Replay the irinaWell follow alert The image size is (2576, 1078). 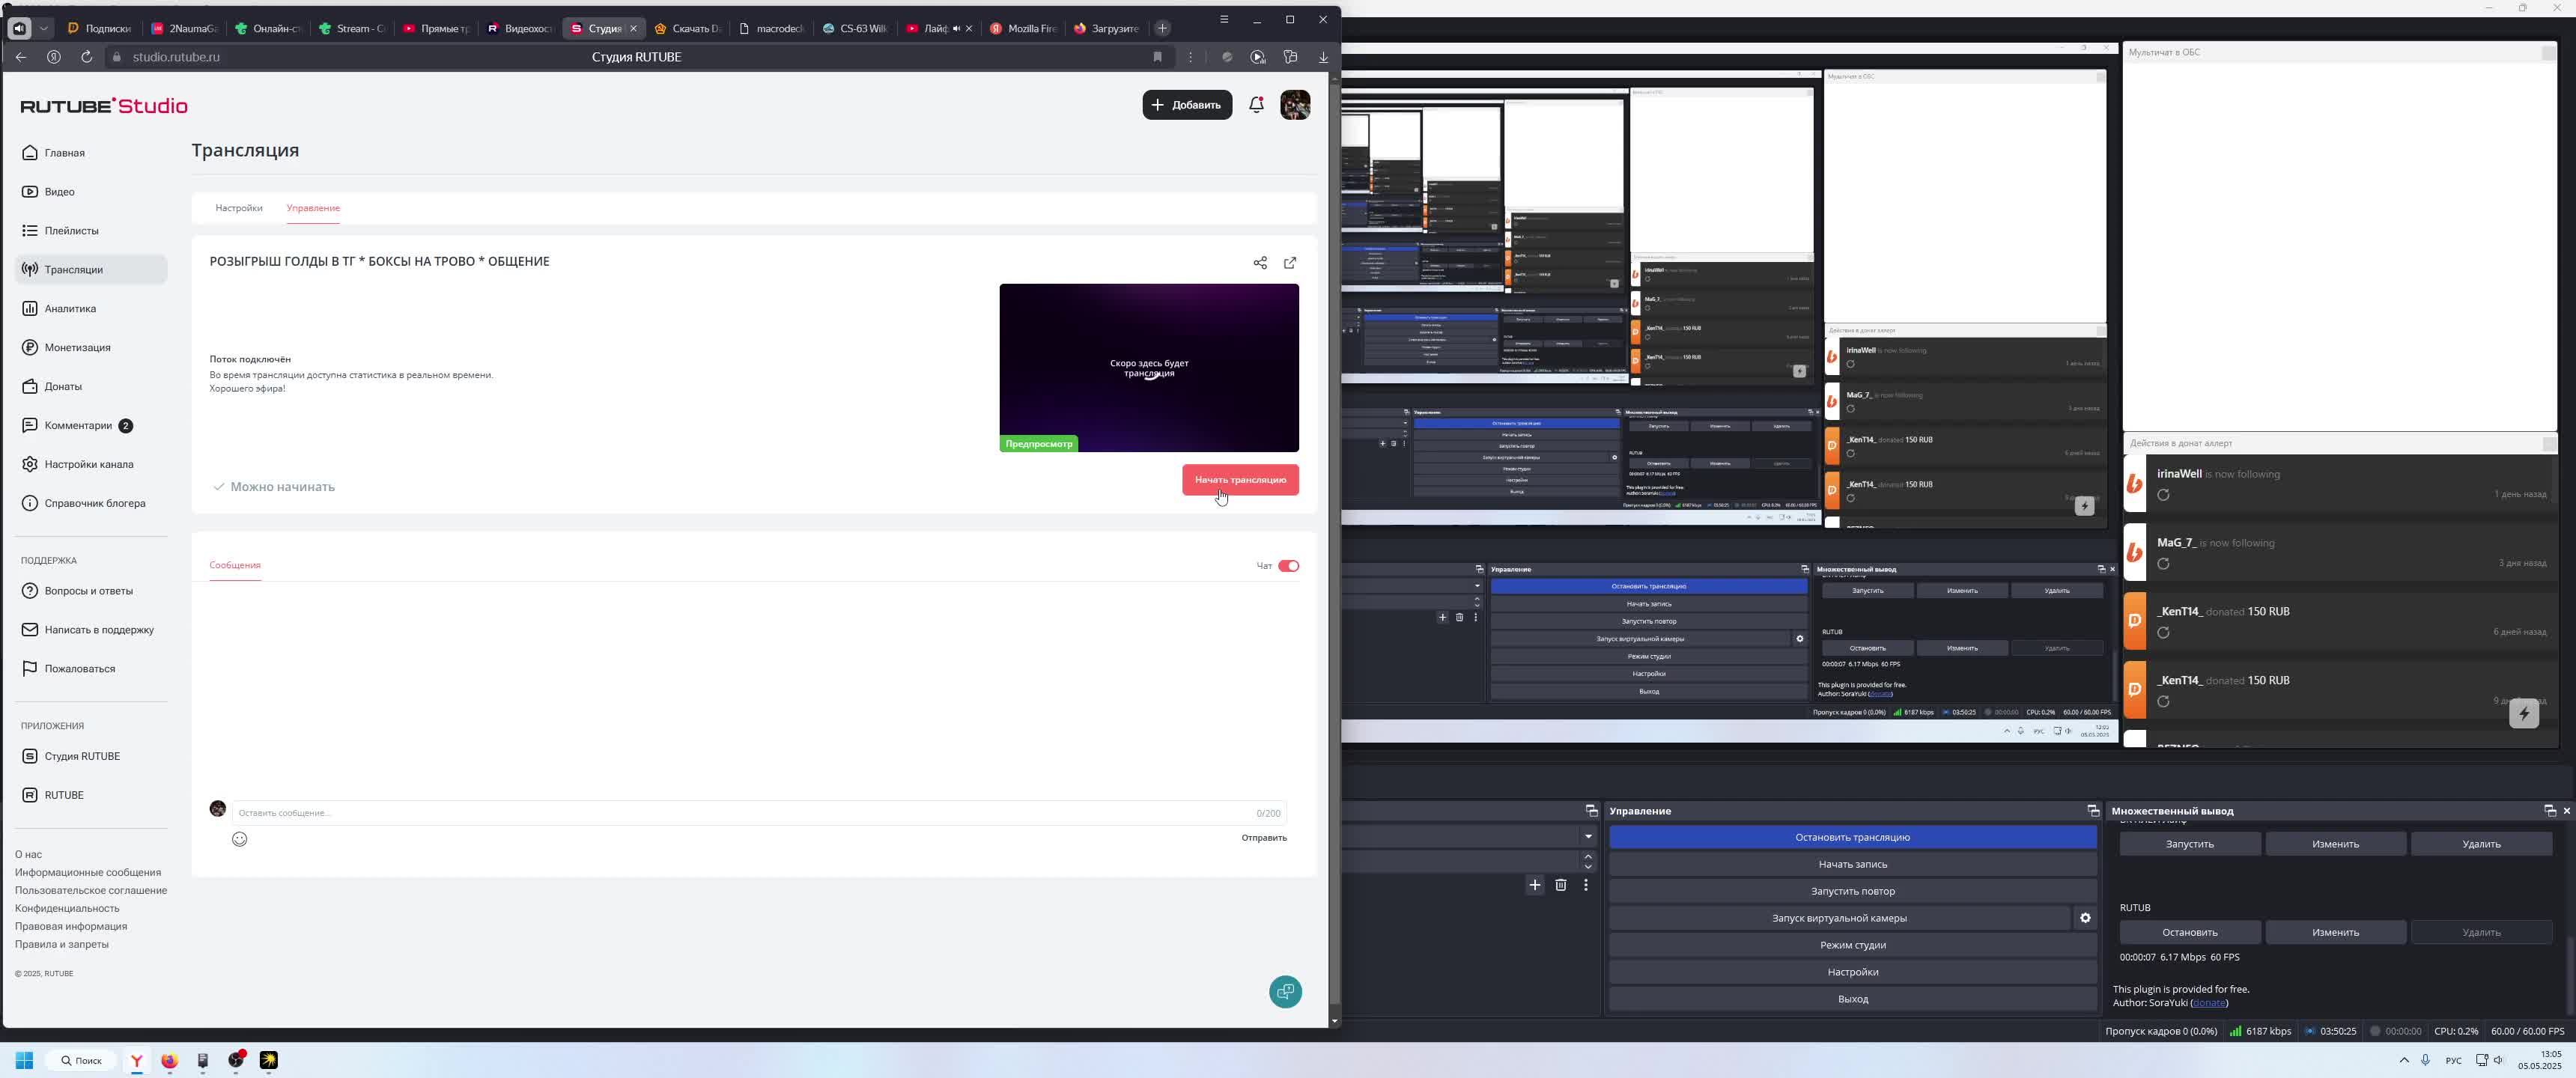[x=2163, y=496]
